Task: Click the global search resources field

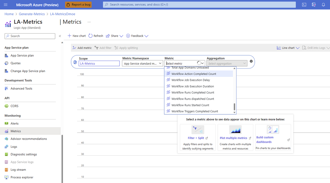Action: 199,4
